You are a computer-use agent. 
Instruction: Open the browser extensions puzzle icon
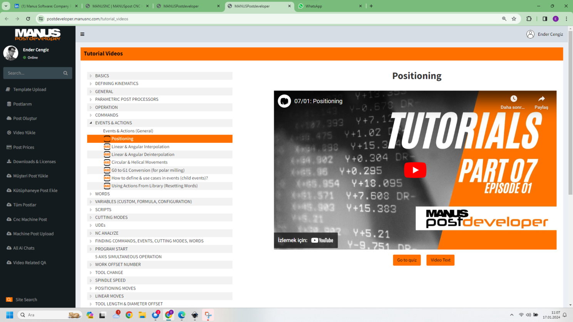click(x=529, y=19)
